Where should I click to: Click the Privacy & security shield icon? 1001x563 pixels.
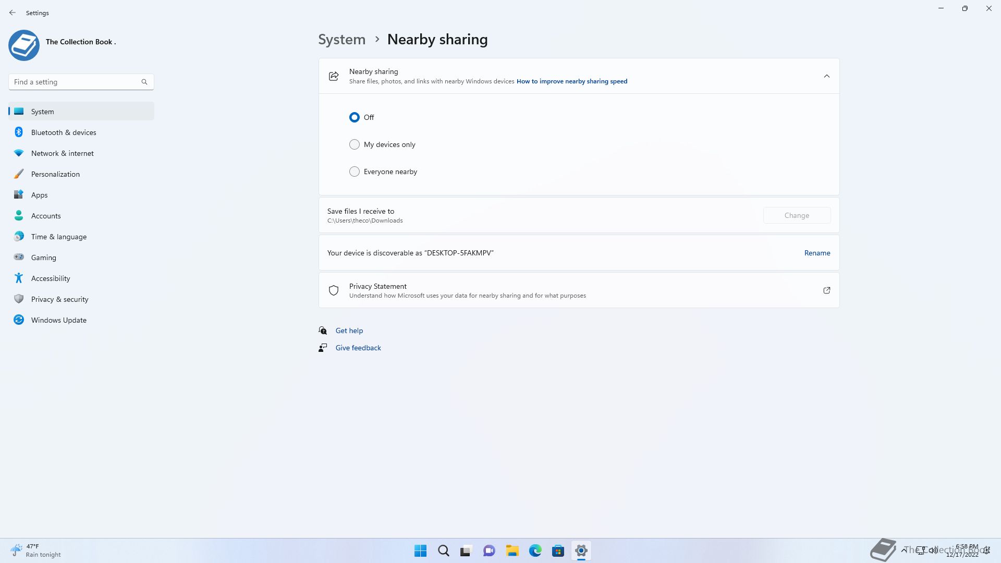click(x=19, y=299)
